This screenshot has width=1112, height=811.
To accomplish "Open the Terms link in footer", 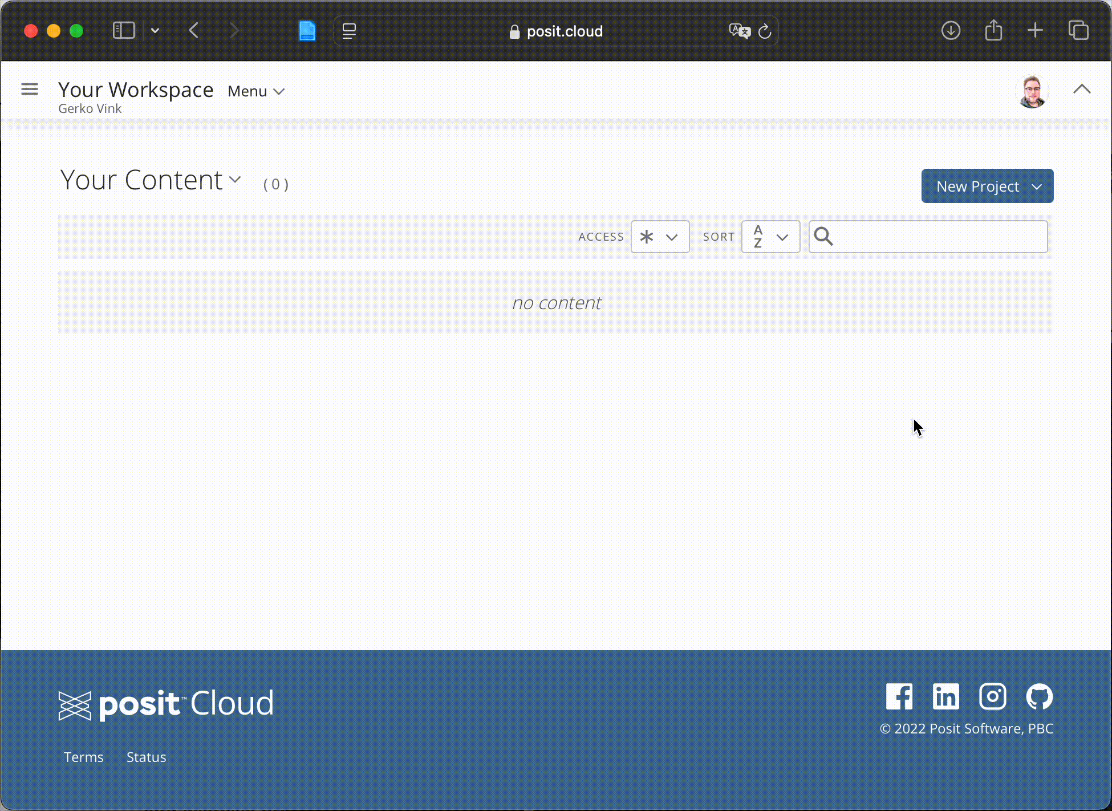I will 83,757.
